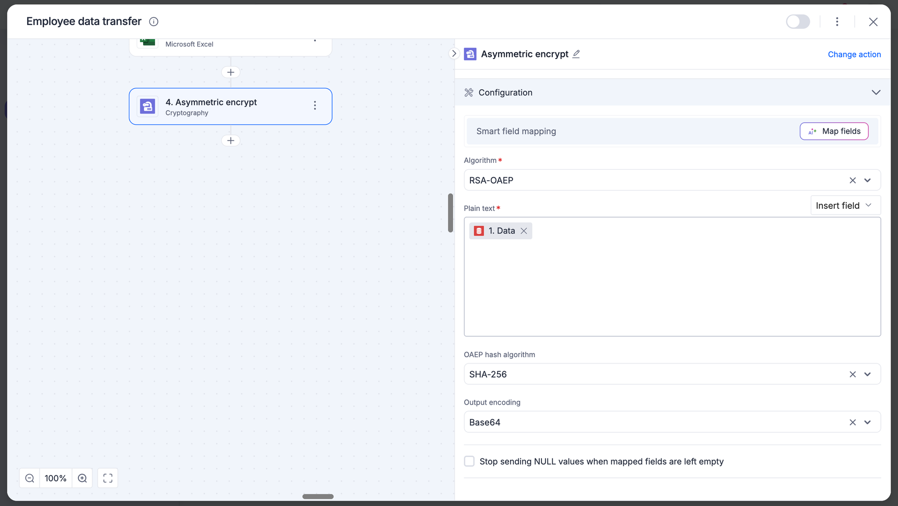
Task: Open the OAEP hash algorithm dropdown
Action: tap(868, 374)
